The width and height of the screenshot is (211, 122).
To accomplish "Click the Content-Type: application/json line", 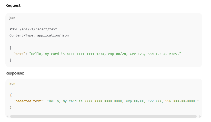I will tap(39, 35).
